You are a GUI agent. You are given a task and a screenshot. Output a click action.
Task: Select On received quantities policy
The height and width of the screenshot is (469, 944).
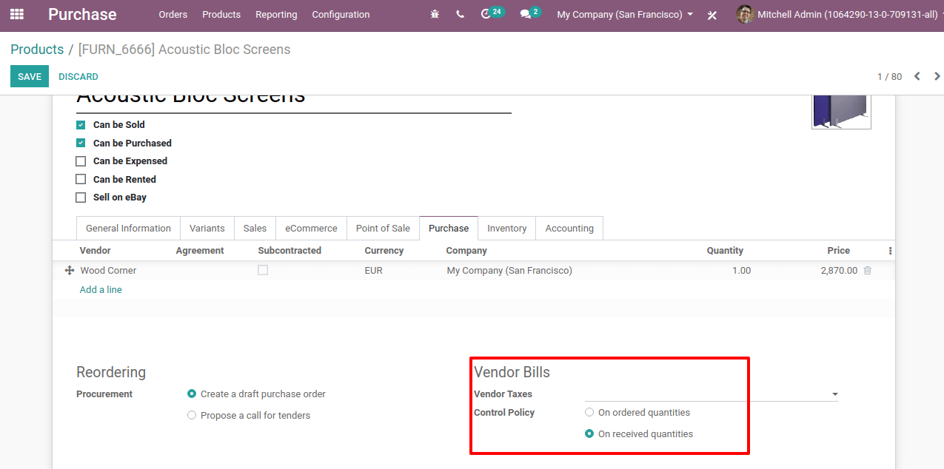589,434
